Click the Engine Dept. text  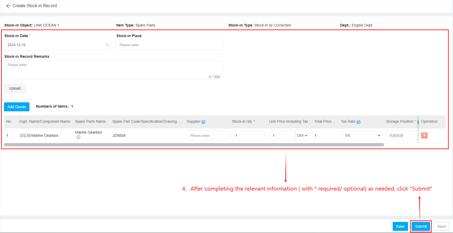[362, 25]
